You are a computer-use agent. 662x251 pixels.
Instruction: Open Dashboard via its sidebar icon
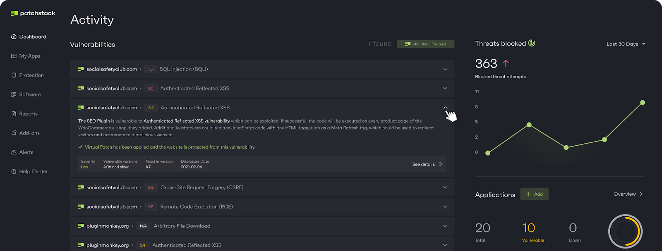pyautogui.click(x=14, y=37)
